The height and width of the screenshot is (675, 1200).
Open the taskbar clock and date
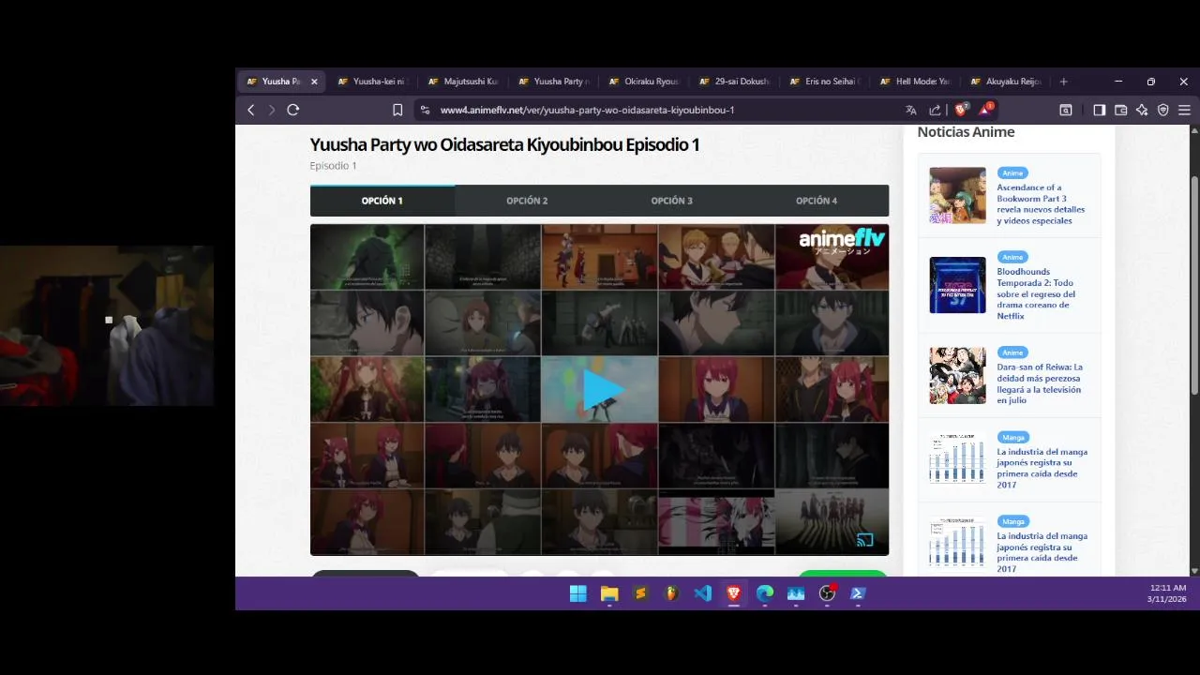(x=1167, y=593)
